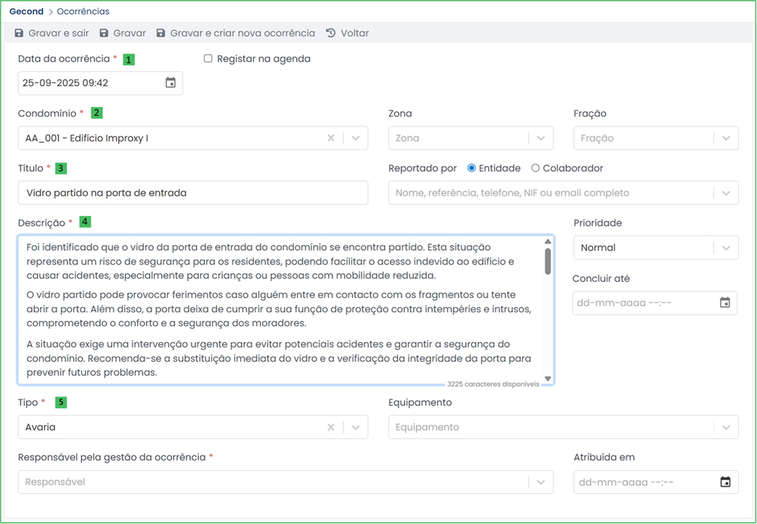Open calendar picker in Concluir até field
This screenshot has width=757, height=524.
(724, 302)
